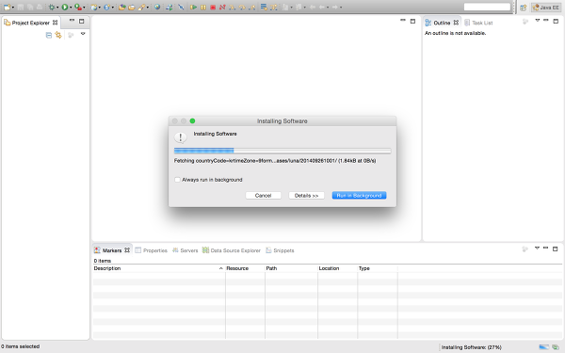
Task: Select the Java EE perspective button
Action: (x=546, y=8)
